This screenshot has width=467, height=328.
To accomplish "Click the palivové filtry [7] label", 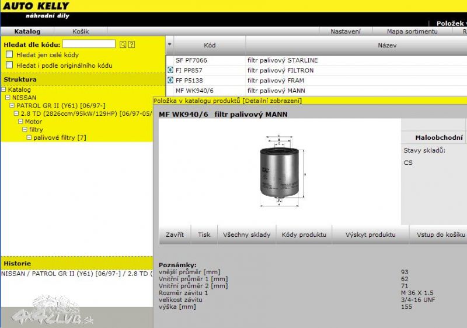I will point(60,138).
